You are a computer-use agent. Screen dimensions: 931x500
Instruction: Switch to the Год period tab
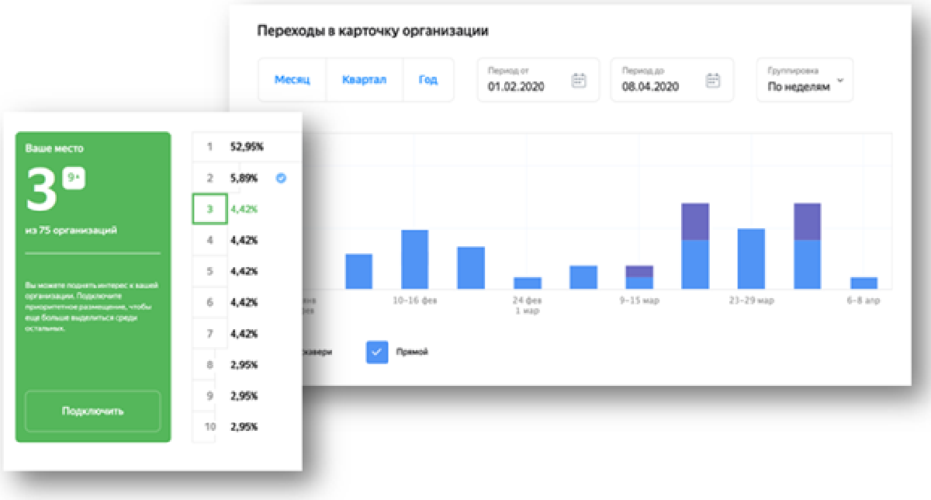(428, 80)
